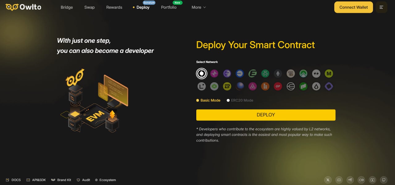Expand the More dropdown menu

coord(199,7)
